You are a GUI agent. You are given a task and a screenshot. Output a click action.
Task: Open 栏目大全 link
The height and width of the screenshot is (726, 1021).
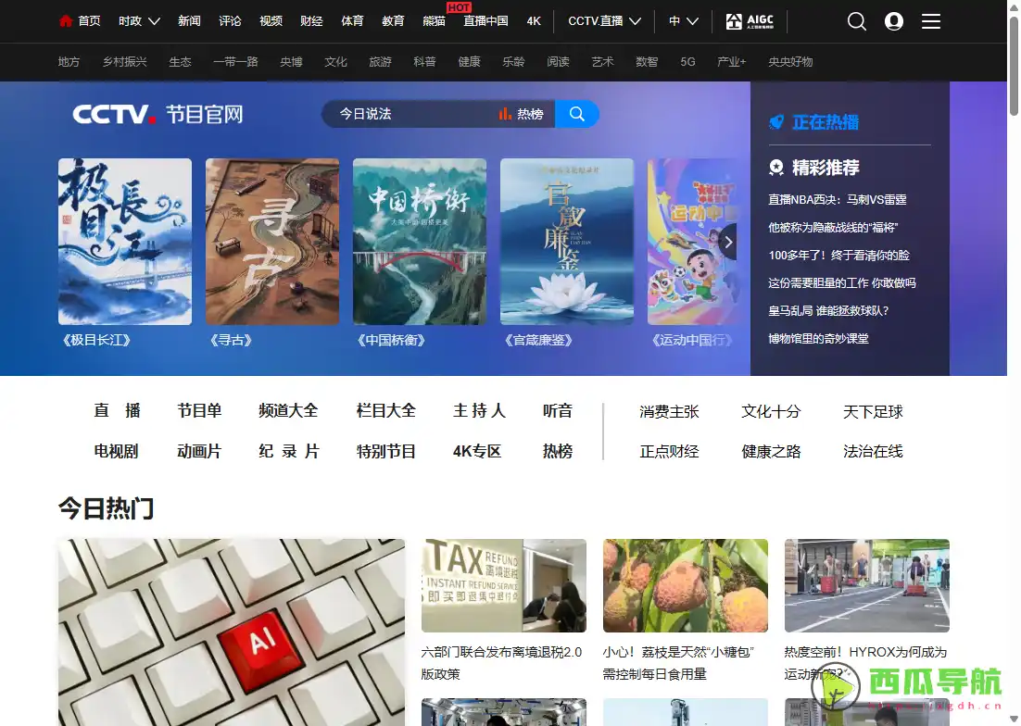click(385, 410)
